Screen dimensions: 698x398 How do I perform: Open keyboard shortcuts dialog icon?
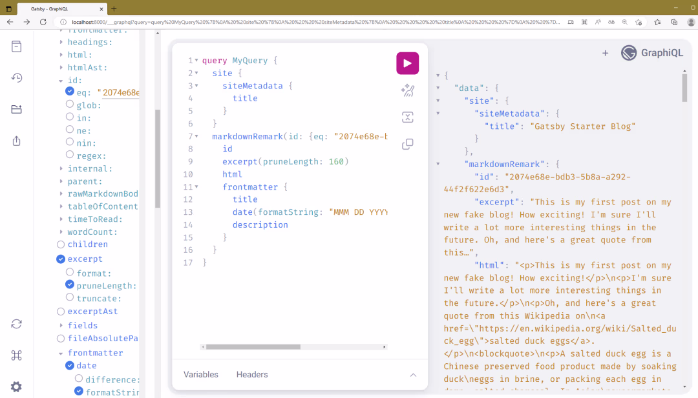pos(16,355)
